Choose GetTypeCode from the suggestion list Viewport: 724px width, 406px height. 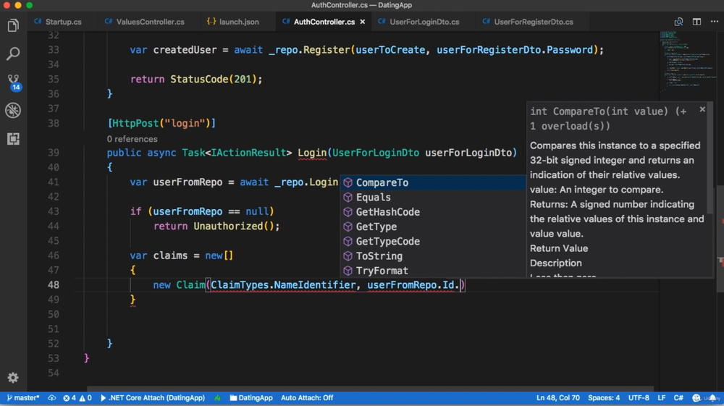433,241
